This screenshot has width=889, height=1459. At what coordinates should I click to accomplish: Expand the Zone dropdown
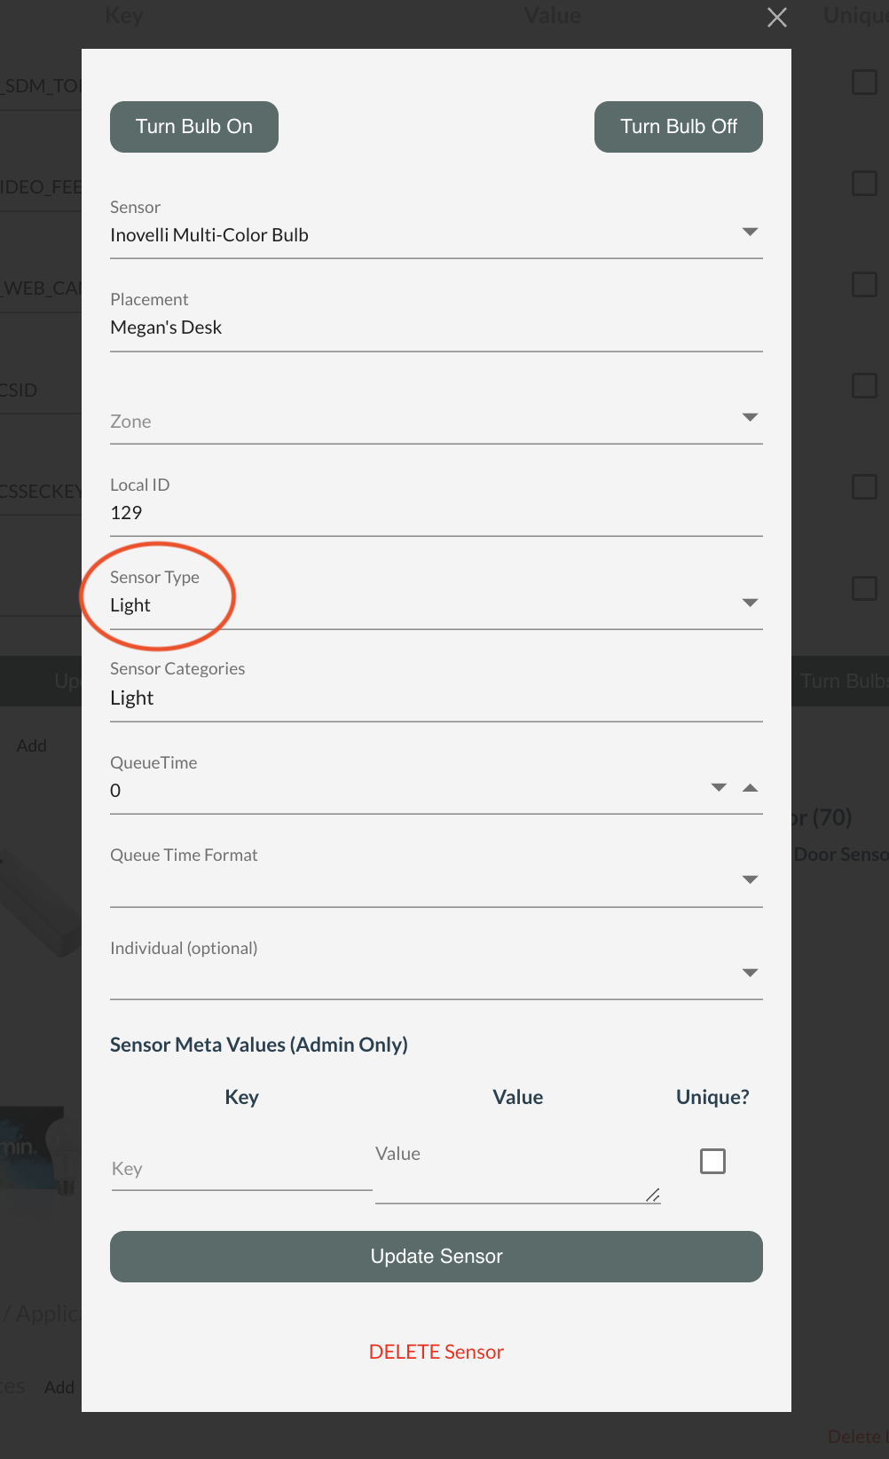tap(750, 418)
